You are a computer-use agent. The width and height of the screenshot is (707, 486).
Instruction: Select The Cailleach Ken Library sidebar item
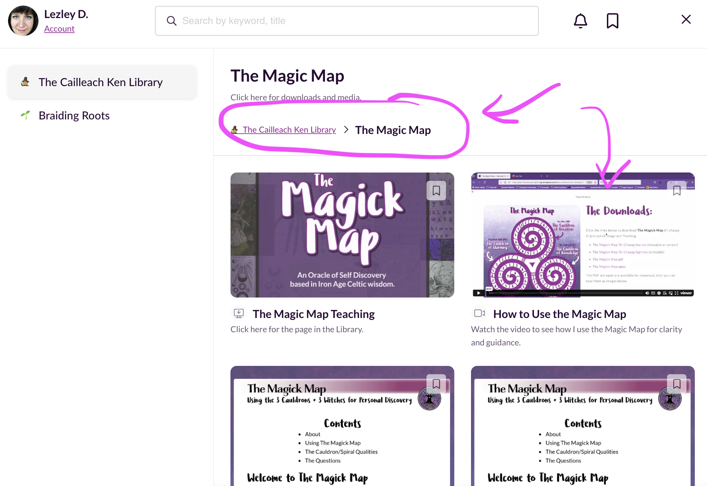[x=102, y=82]
